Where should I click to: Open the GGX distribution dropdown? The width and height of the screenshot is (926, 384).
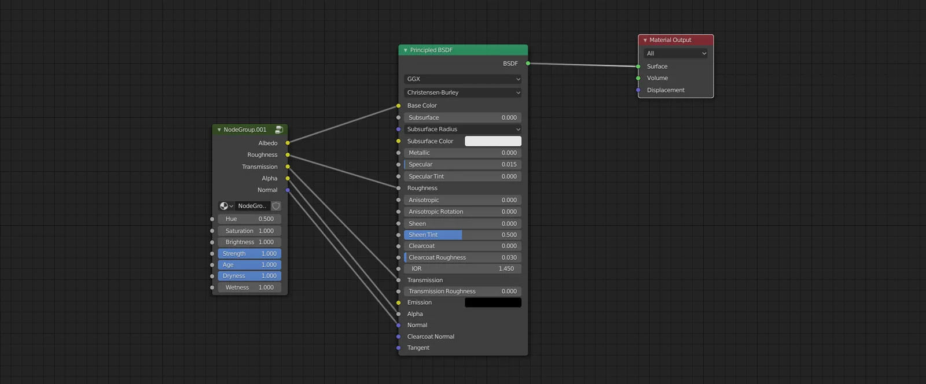pyautogui.click(x=462, y=79)
